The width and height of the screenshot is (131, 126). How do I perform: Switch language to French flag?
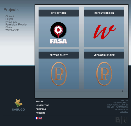click(x=36, y=118)
